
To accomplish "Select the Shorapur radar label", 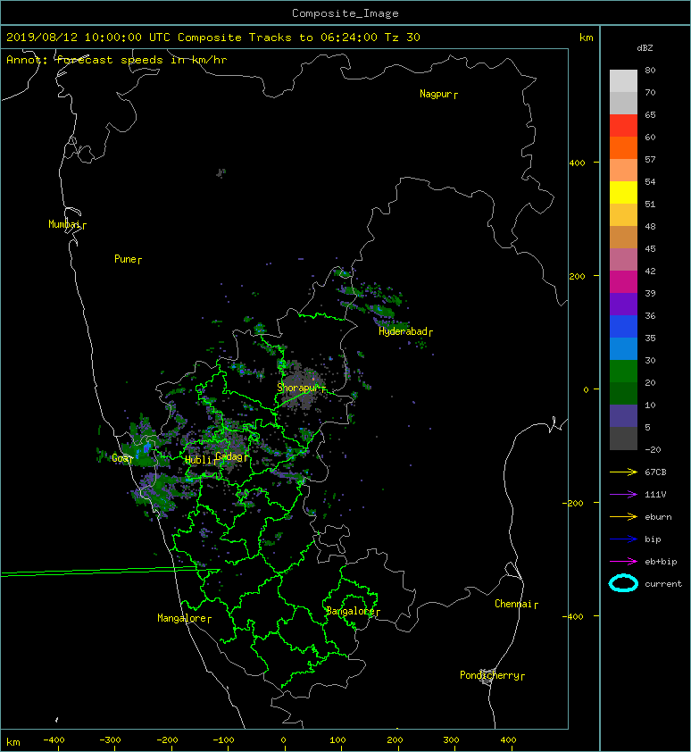I will 297,388.
